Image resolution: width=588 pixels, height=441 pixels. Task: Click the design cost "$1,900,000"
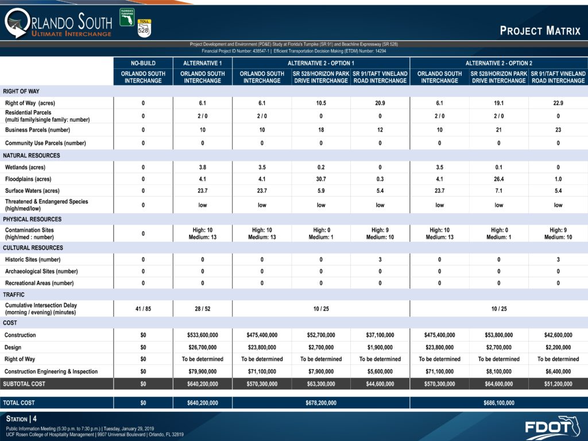point(380,347)
